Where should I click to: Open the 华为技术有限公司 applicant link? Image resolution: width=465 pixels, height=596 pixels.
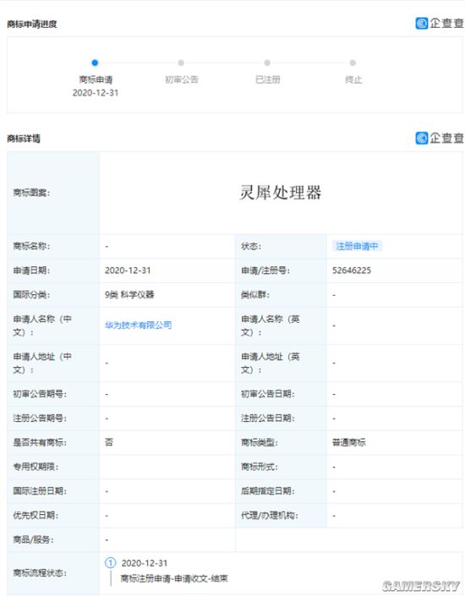(138, 325)
